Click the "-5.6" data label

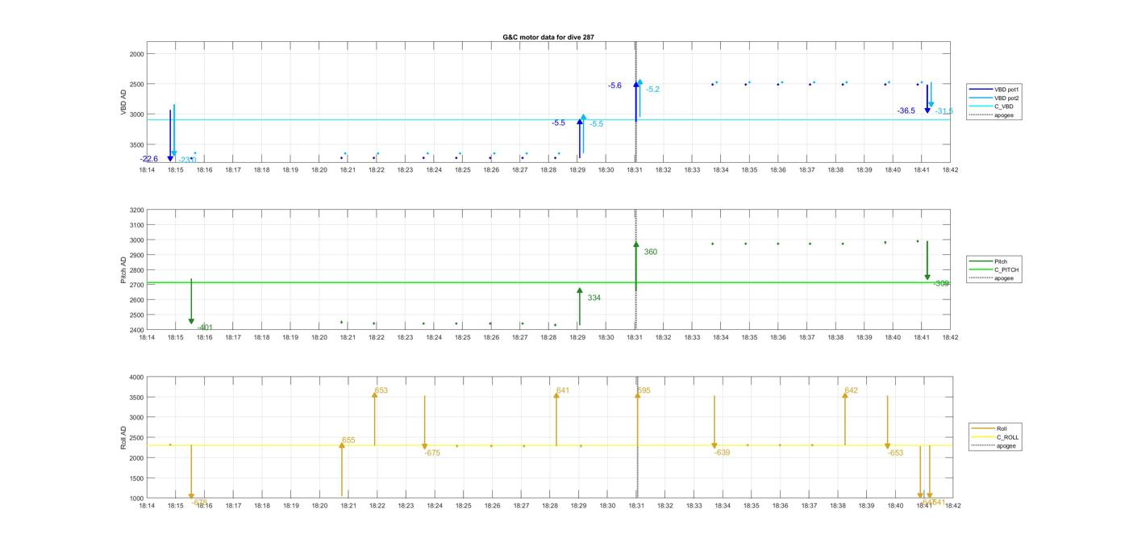click(615, 86)
